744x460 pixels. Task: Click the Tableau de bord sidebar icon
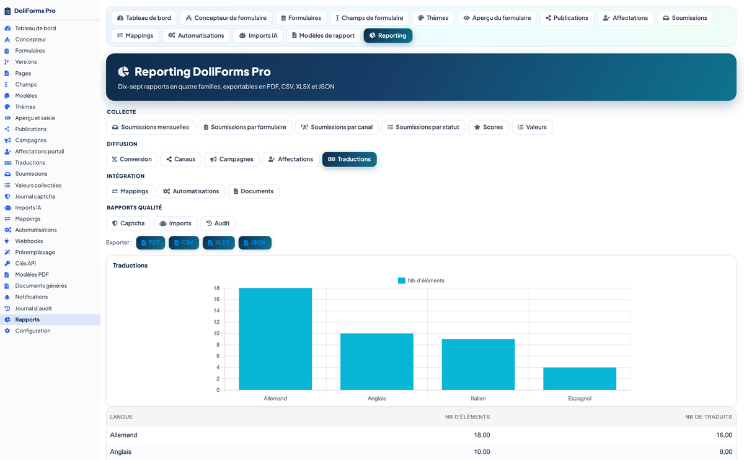pos(7,28)
